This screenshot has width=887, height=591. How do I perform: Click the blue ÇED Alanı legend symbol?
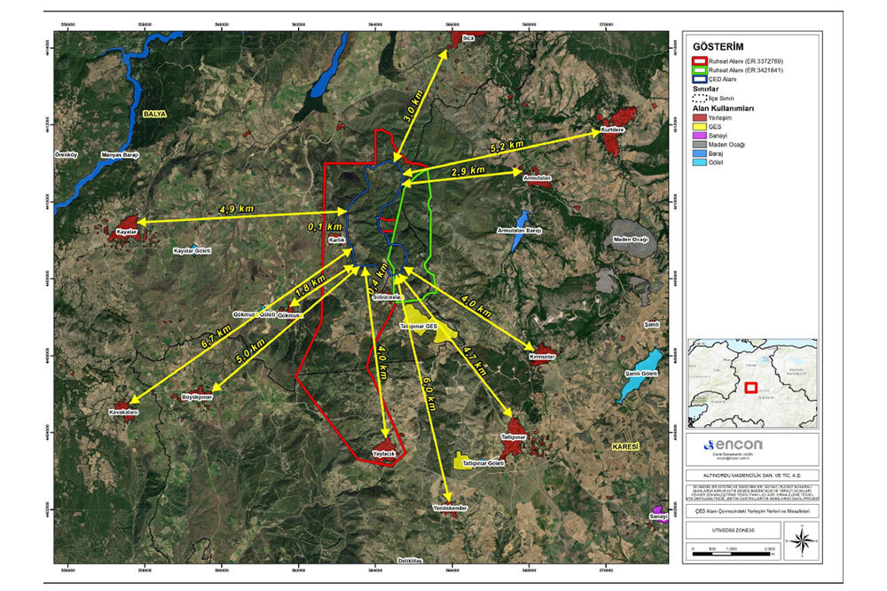[x=701, y=79]
